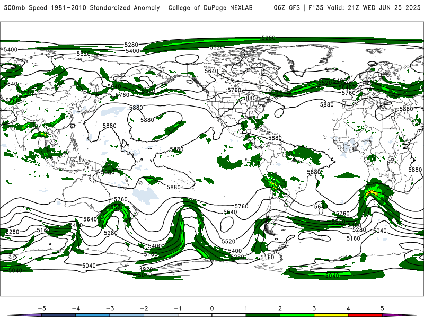Click the "5" tick label on the color bar
The image size is (424, 318).
pos(382,308)
